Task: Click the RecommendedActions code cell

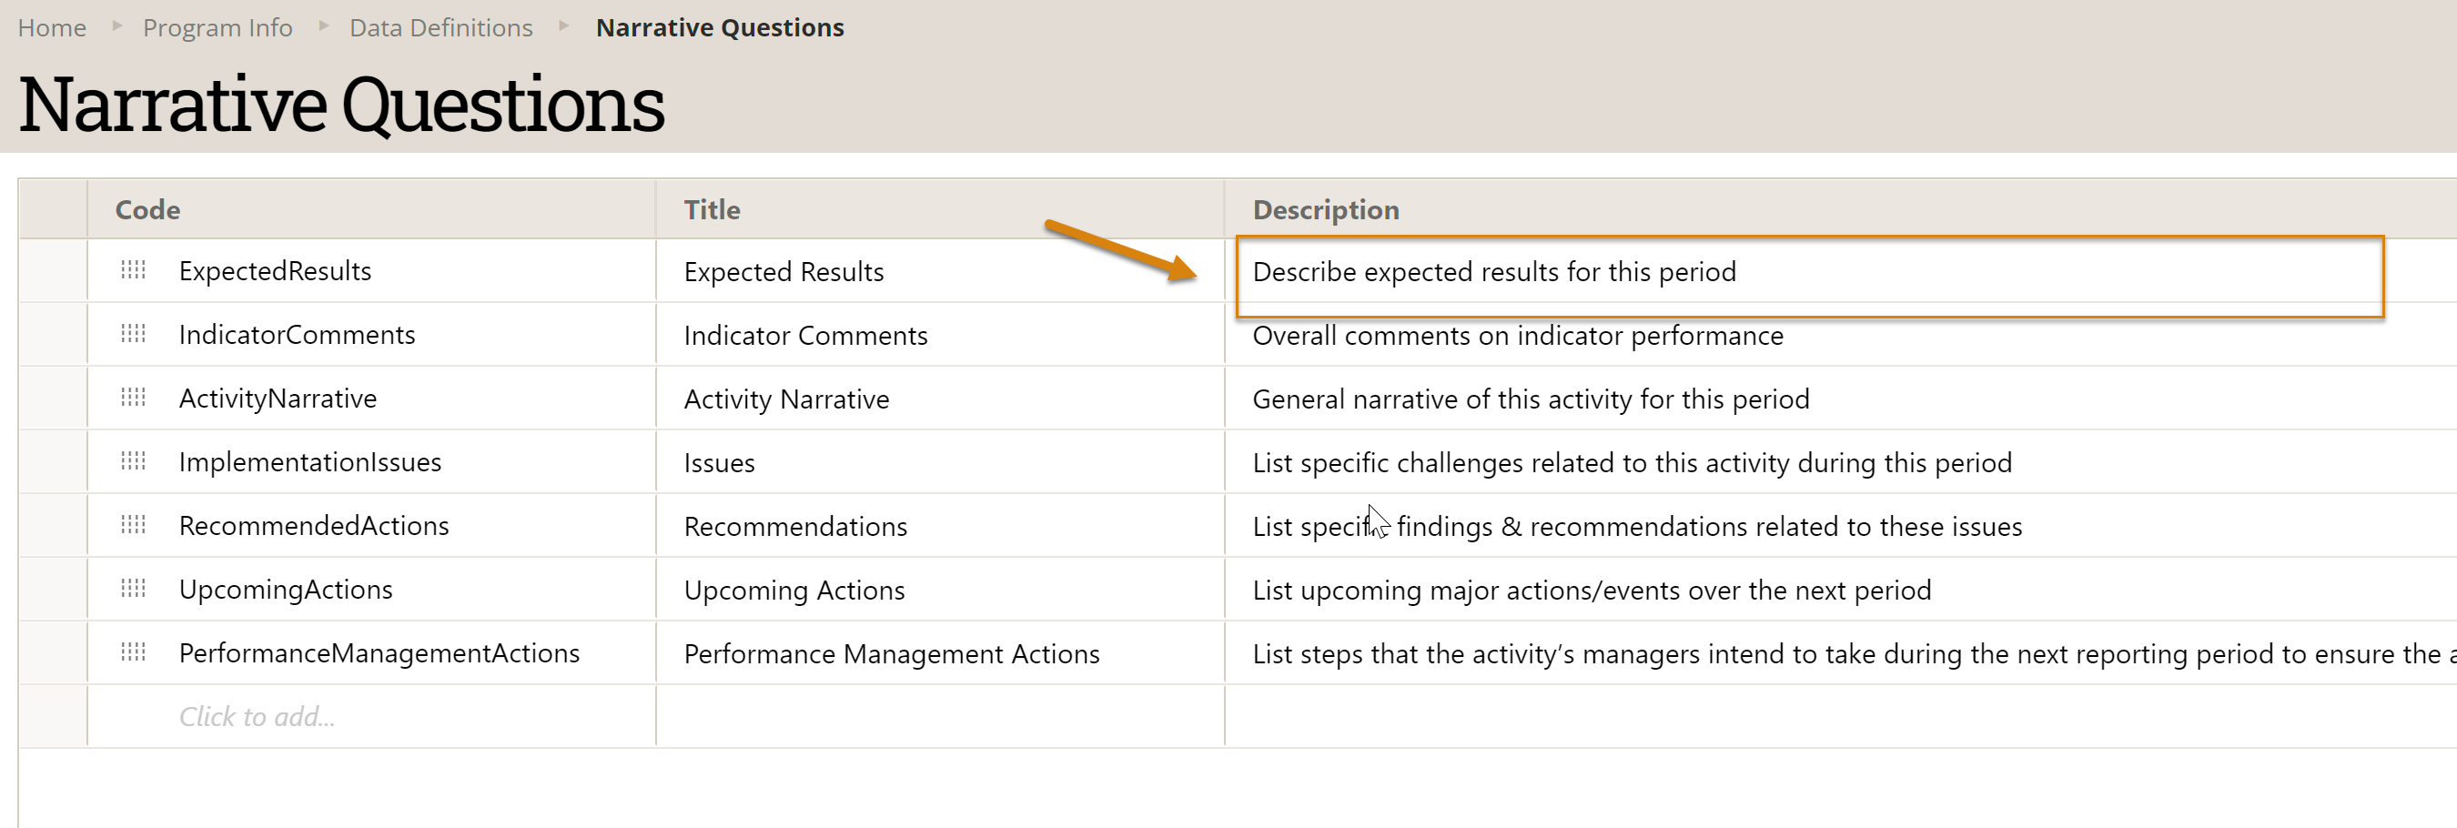Action: [x=314, y=526]
